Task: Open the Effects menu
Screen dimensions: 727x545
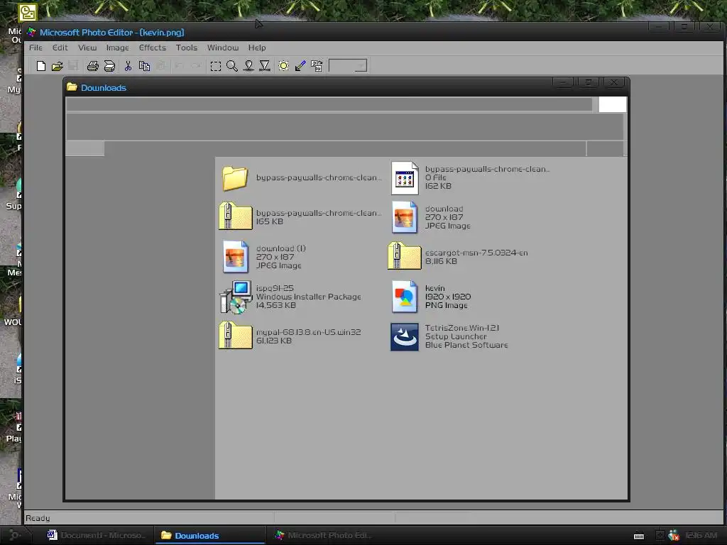Action: click(152, 48)
